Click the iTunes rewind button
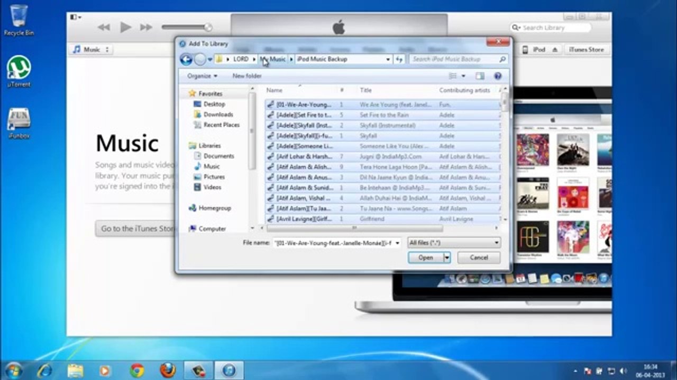This screenshot has height=380, width=677. (x=104, y=27)
